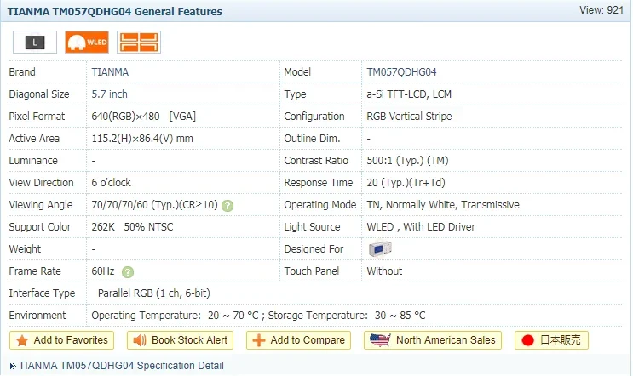Image resolution: width=633 pixels, height=376 pixels.
Task: Click WLED, With LED Driver value
Action: coord(421,227)
